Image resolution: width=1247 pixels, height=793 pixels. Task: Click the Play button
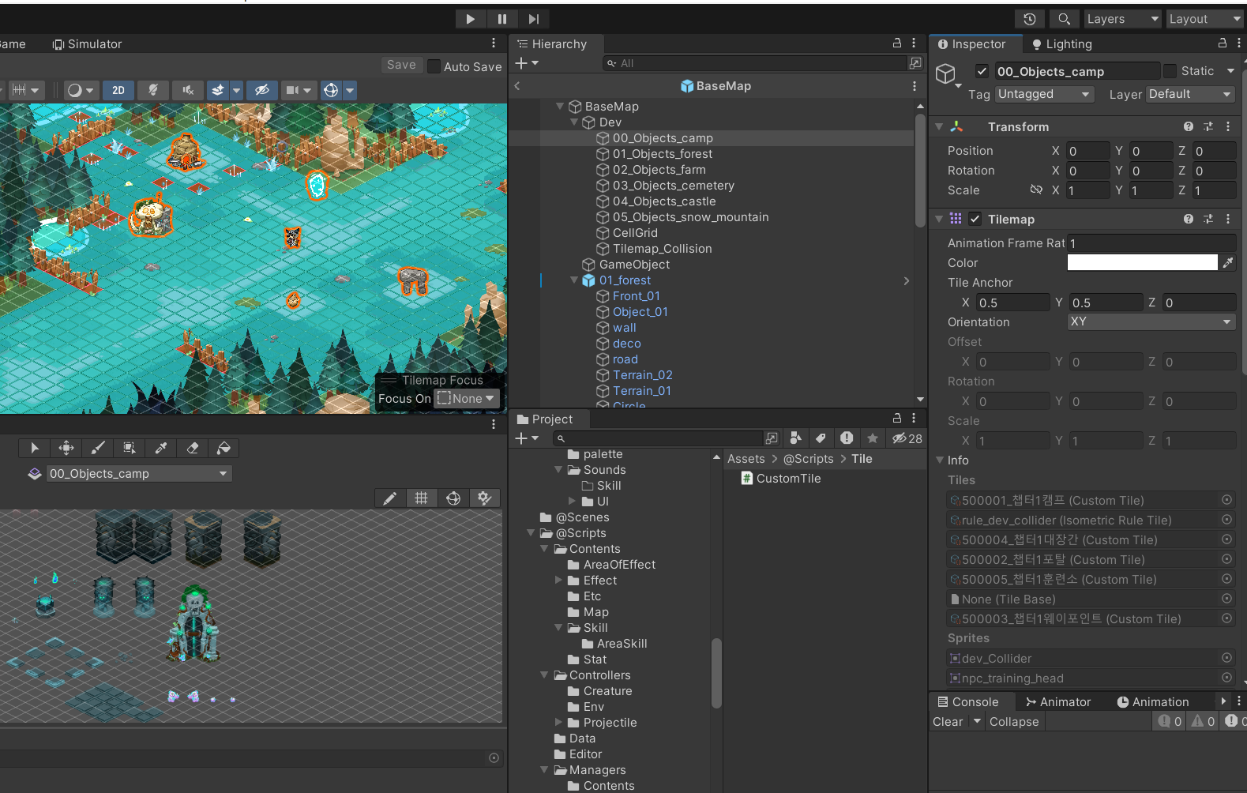[470, 19]
